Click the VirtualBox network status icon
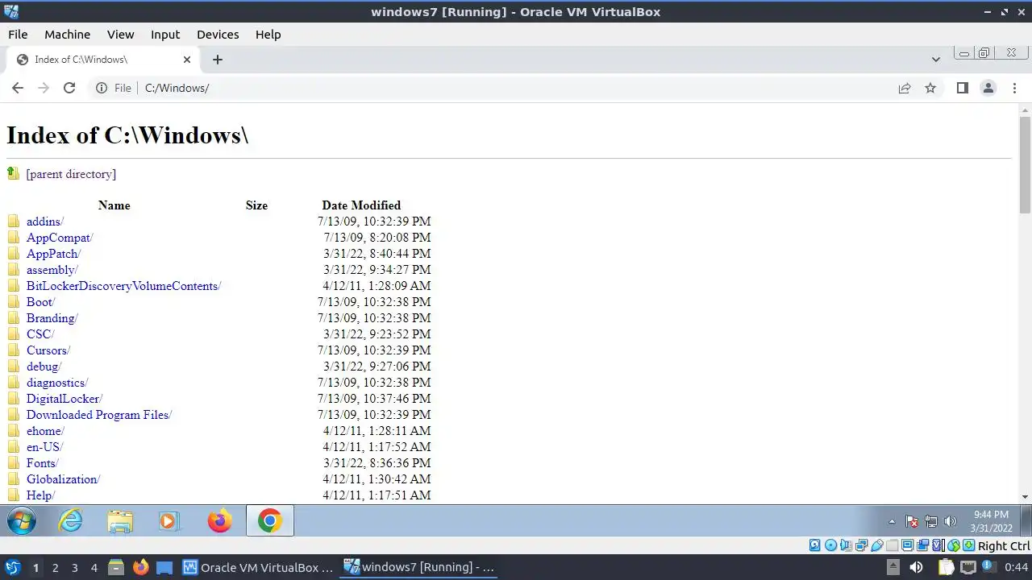The image size is (1032, 580). click(861, 545)
